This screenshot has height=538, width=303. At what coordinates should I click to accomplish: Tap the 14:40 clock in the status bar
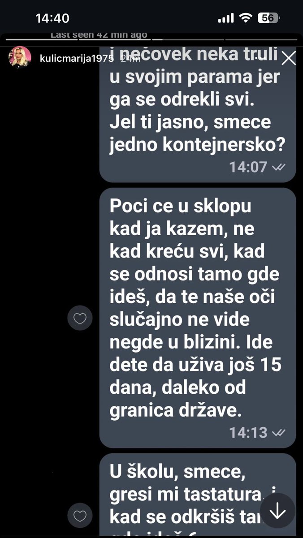[x=52, y=18]
